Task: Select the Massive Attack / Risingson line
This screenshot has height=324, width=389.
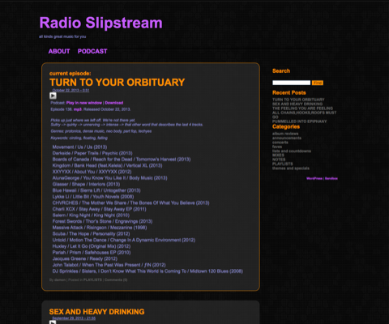Action: [100, 228]
